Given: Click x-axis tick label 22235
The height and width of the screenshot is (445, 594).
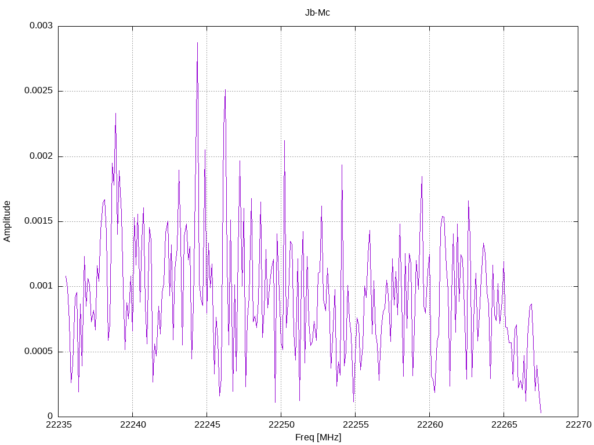Looking at the screenshot, I should click(x=59, y=425).
